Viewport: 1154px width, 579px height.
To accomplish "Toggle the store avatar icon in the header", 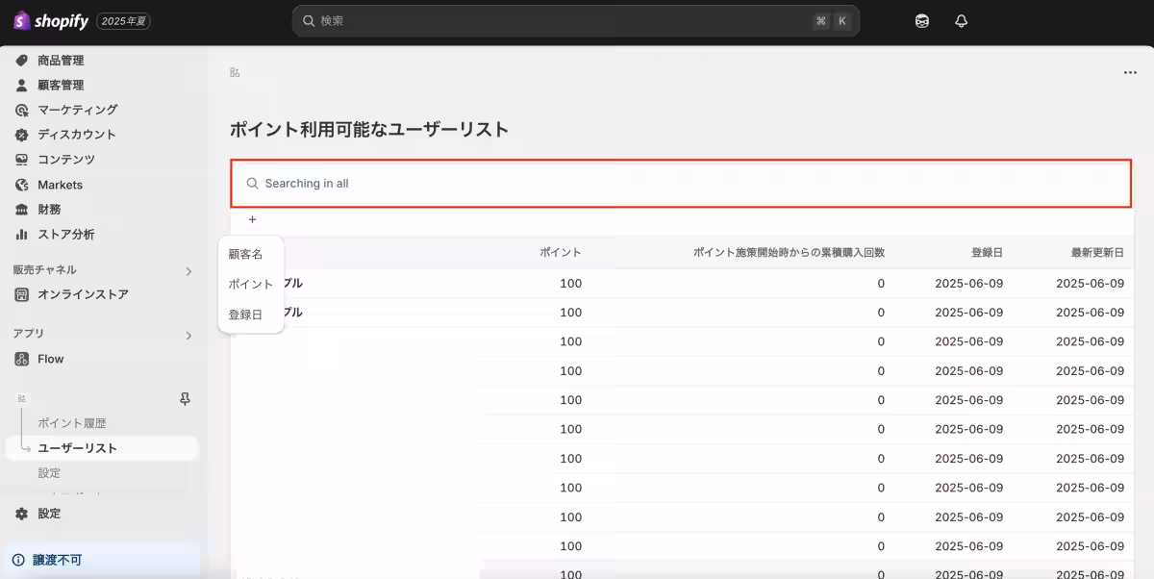I will click(x=921, y=20).
